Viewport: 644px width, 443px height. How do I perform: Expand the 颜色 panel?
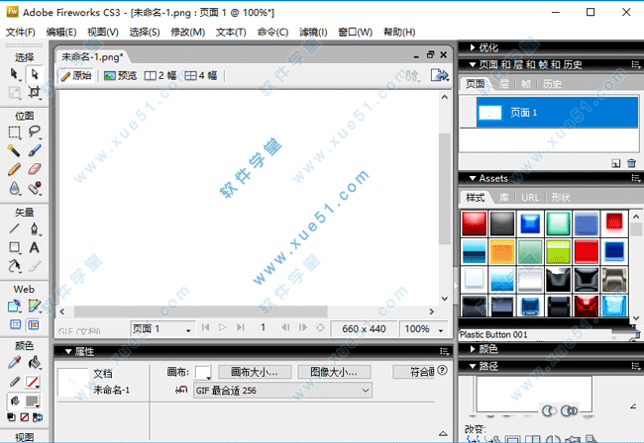tap(473, 349)
